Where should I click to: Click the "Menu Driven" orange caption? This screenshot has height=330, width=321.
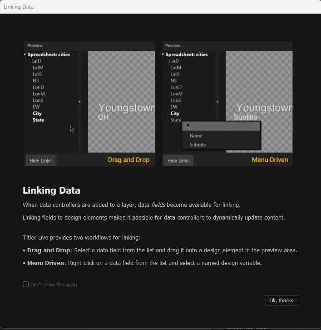pyautogui.click(x=270, y=160)
